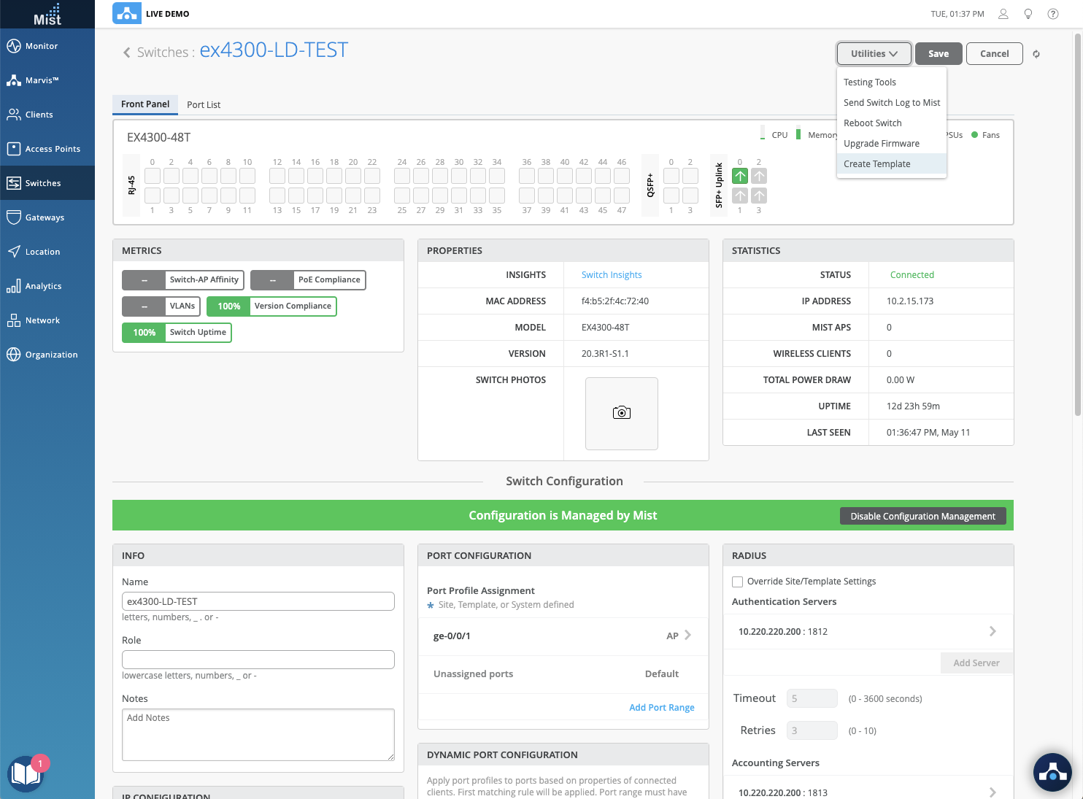The width and height of the screenshot is (1083, 799).
Task: Click the Add Port Range link
Action: [x=661, y=707]
